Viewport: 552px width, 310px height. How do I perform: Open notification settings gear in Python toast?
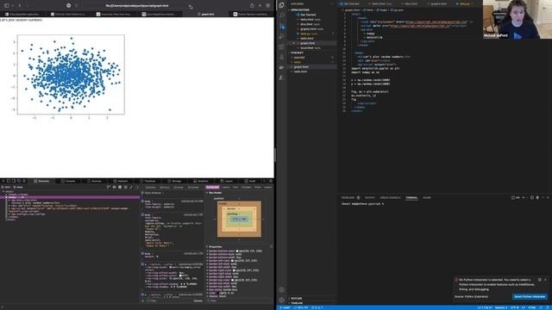pyautogui.click(x=540, y=280)
